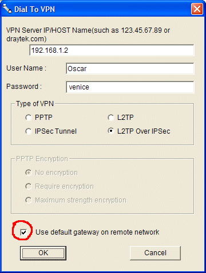
Task: Click the Type of VPN group label
Action: tap(35, 104)
